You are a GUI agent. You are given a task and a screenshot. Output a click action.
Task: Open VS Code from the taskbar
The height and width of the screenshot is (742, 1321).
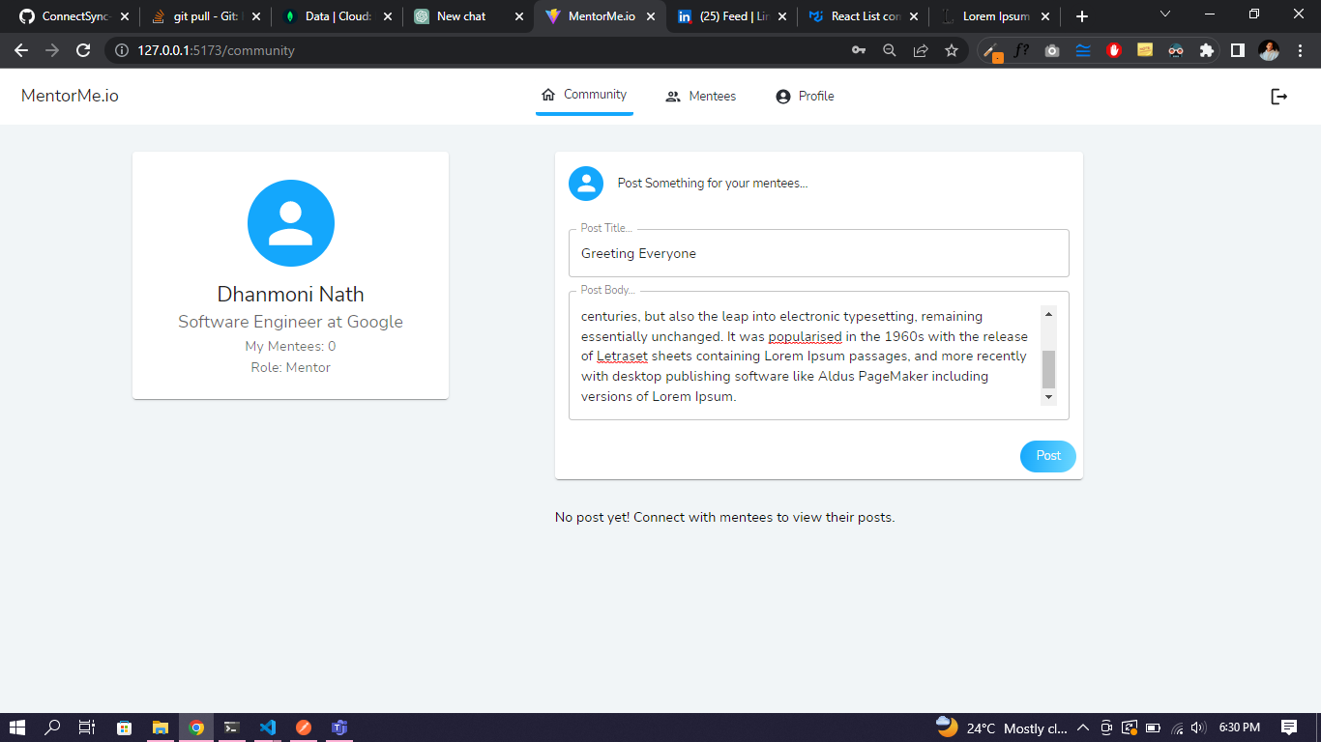(x=268, y=728)
